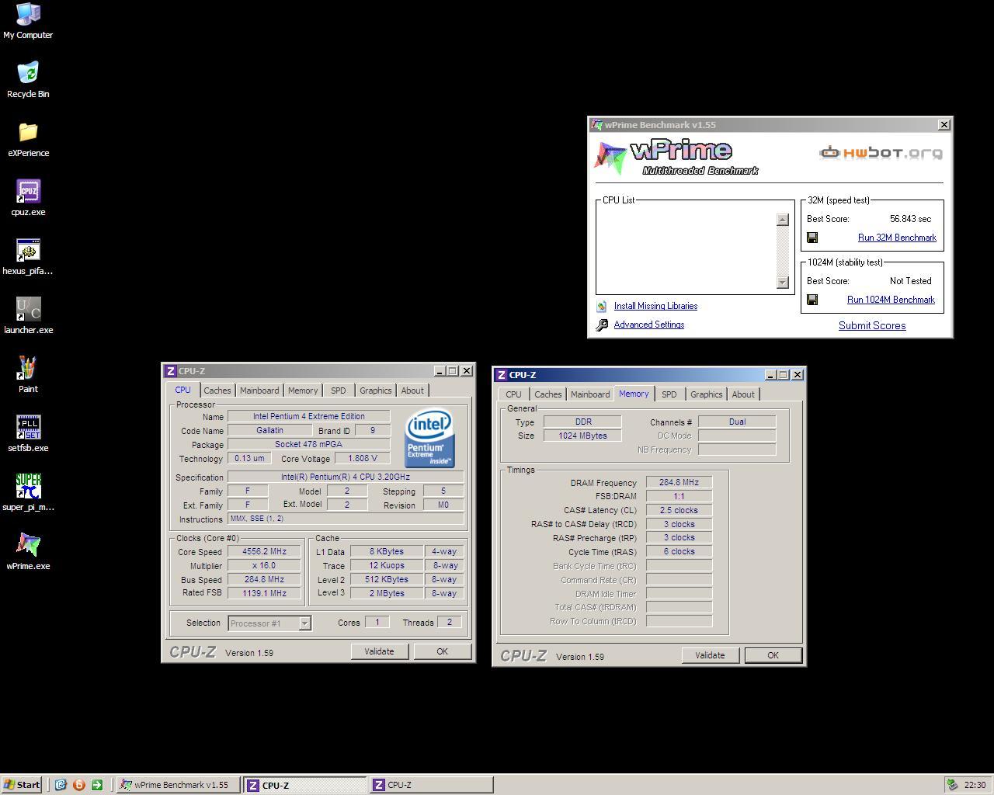Click OK in right CPU-Z memory window
994x795 pixels.
pos(773,655)
